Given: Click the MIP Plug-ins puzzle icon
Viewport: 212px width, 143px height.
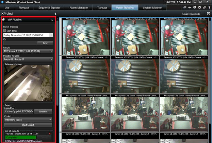Looking at the screenshot, I should (4, 20).
